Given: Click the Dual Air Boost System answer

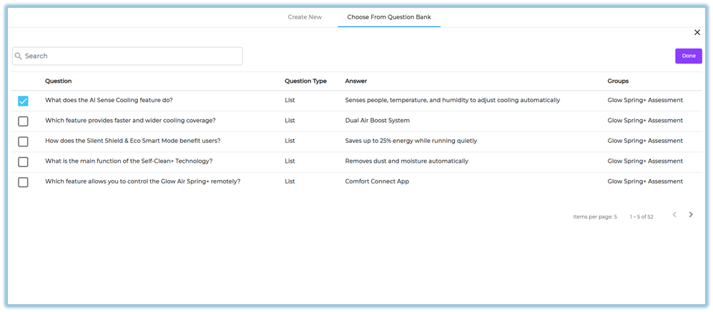Looking at the screenshot, I should pyautogui.click(x=377, y=121).
